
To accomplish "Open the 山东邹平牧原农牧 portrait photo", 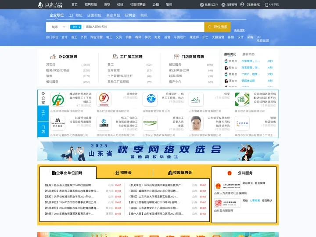I will (196, 123).
